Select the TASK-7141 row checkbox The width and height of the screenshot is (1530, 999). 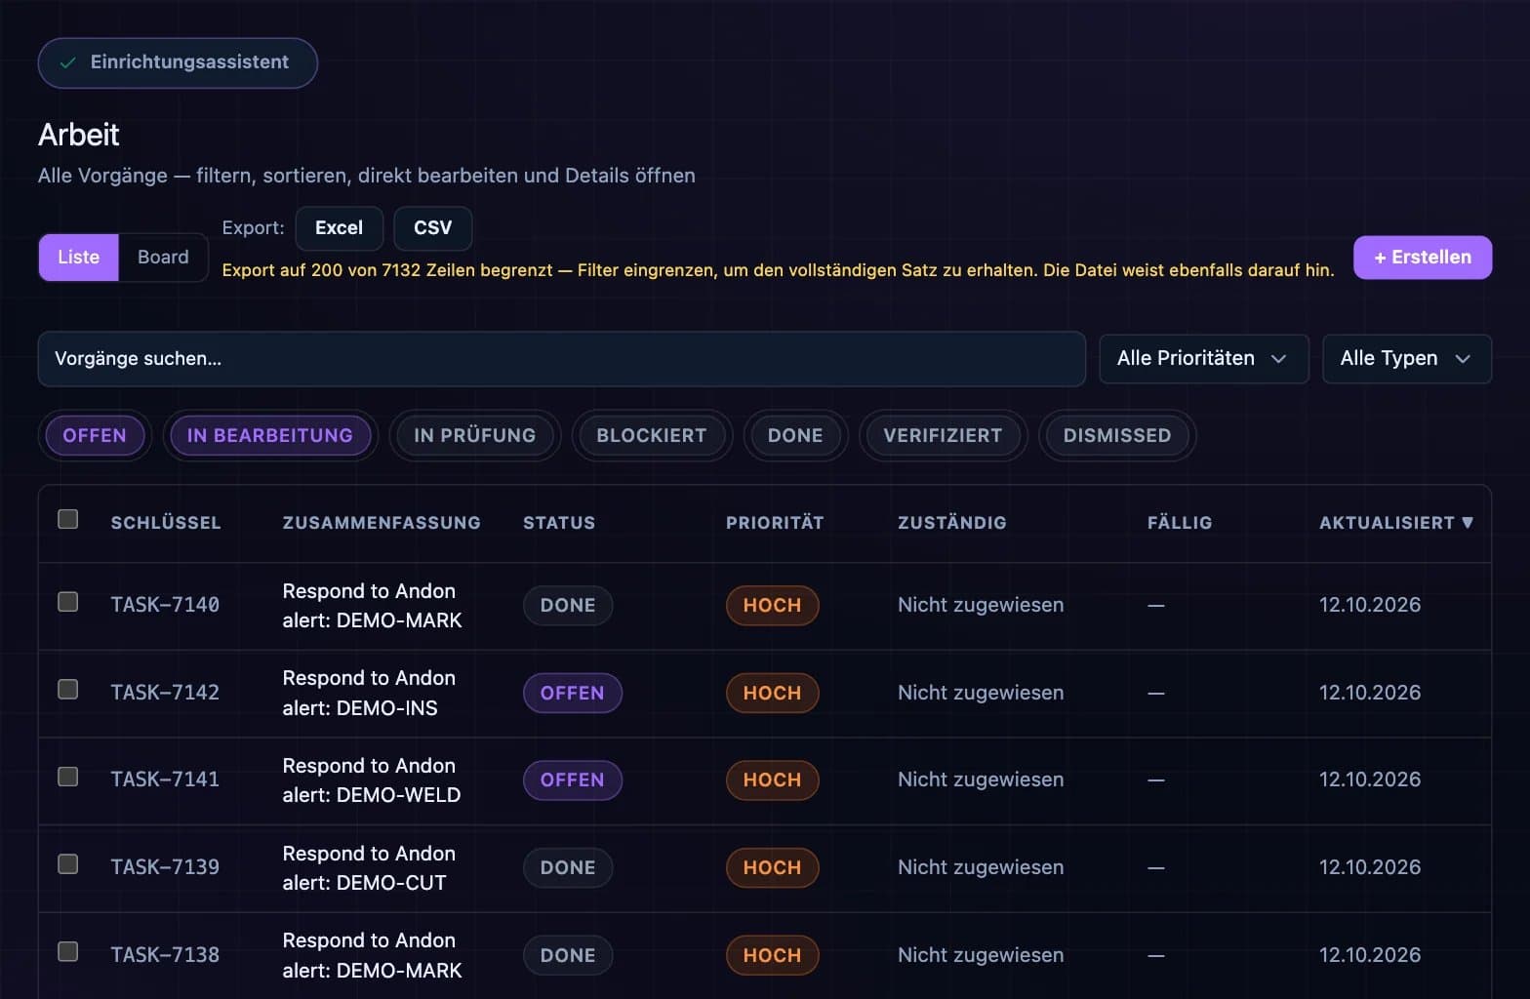[x=67, y=776]
